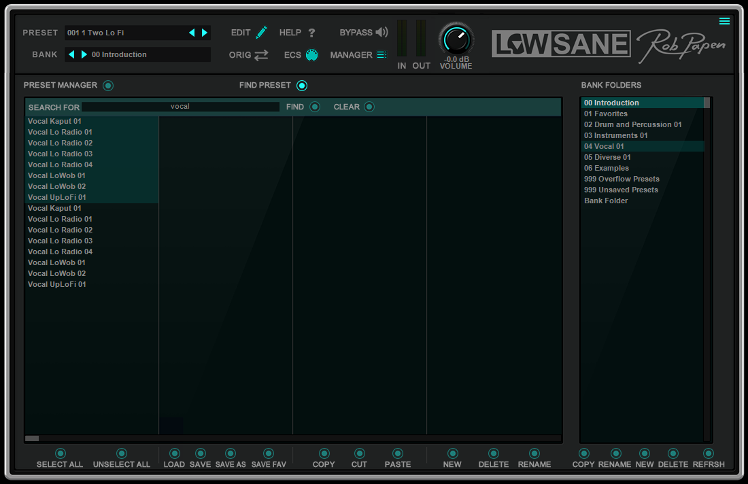
Task: Click the preset Cut button
Action: click(360, 453)
